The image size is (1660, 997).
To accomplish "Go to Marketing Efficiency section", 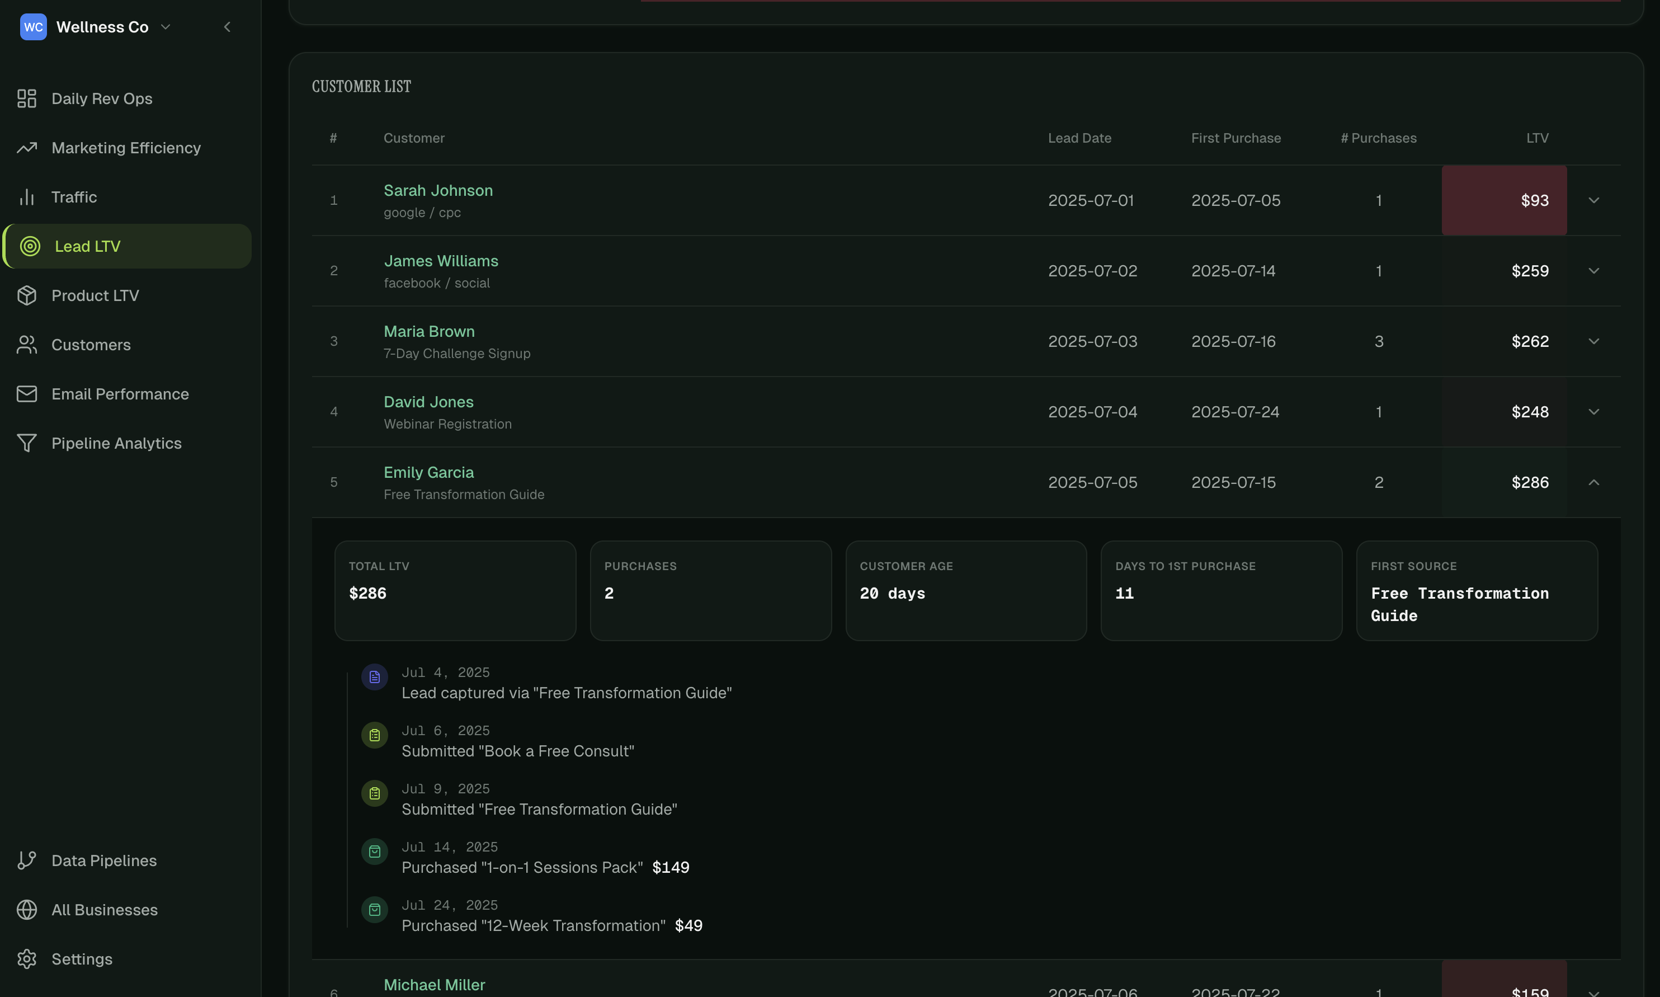I will click(x=127, y=148).
